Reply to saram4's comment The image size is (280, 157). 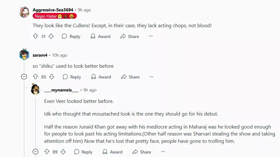point(72,77)
